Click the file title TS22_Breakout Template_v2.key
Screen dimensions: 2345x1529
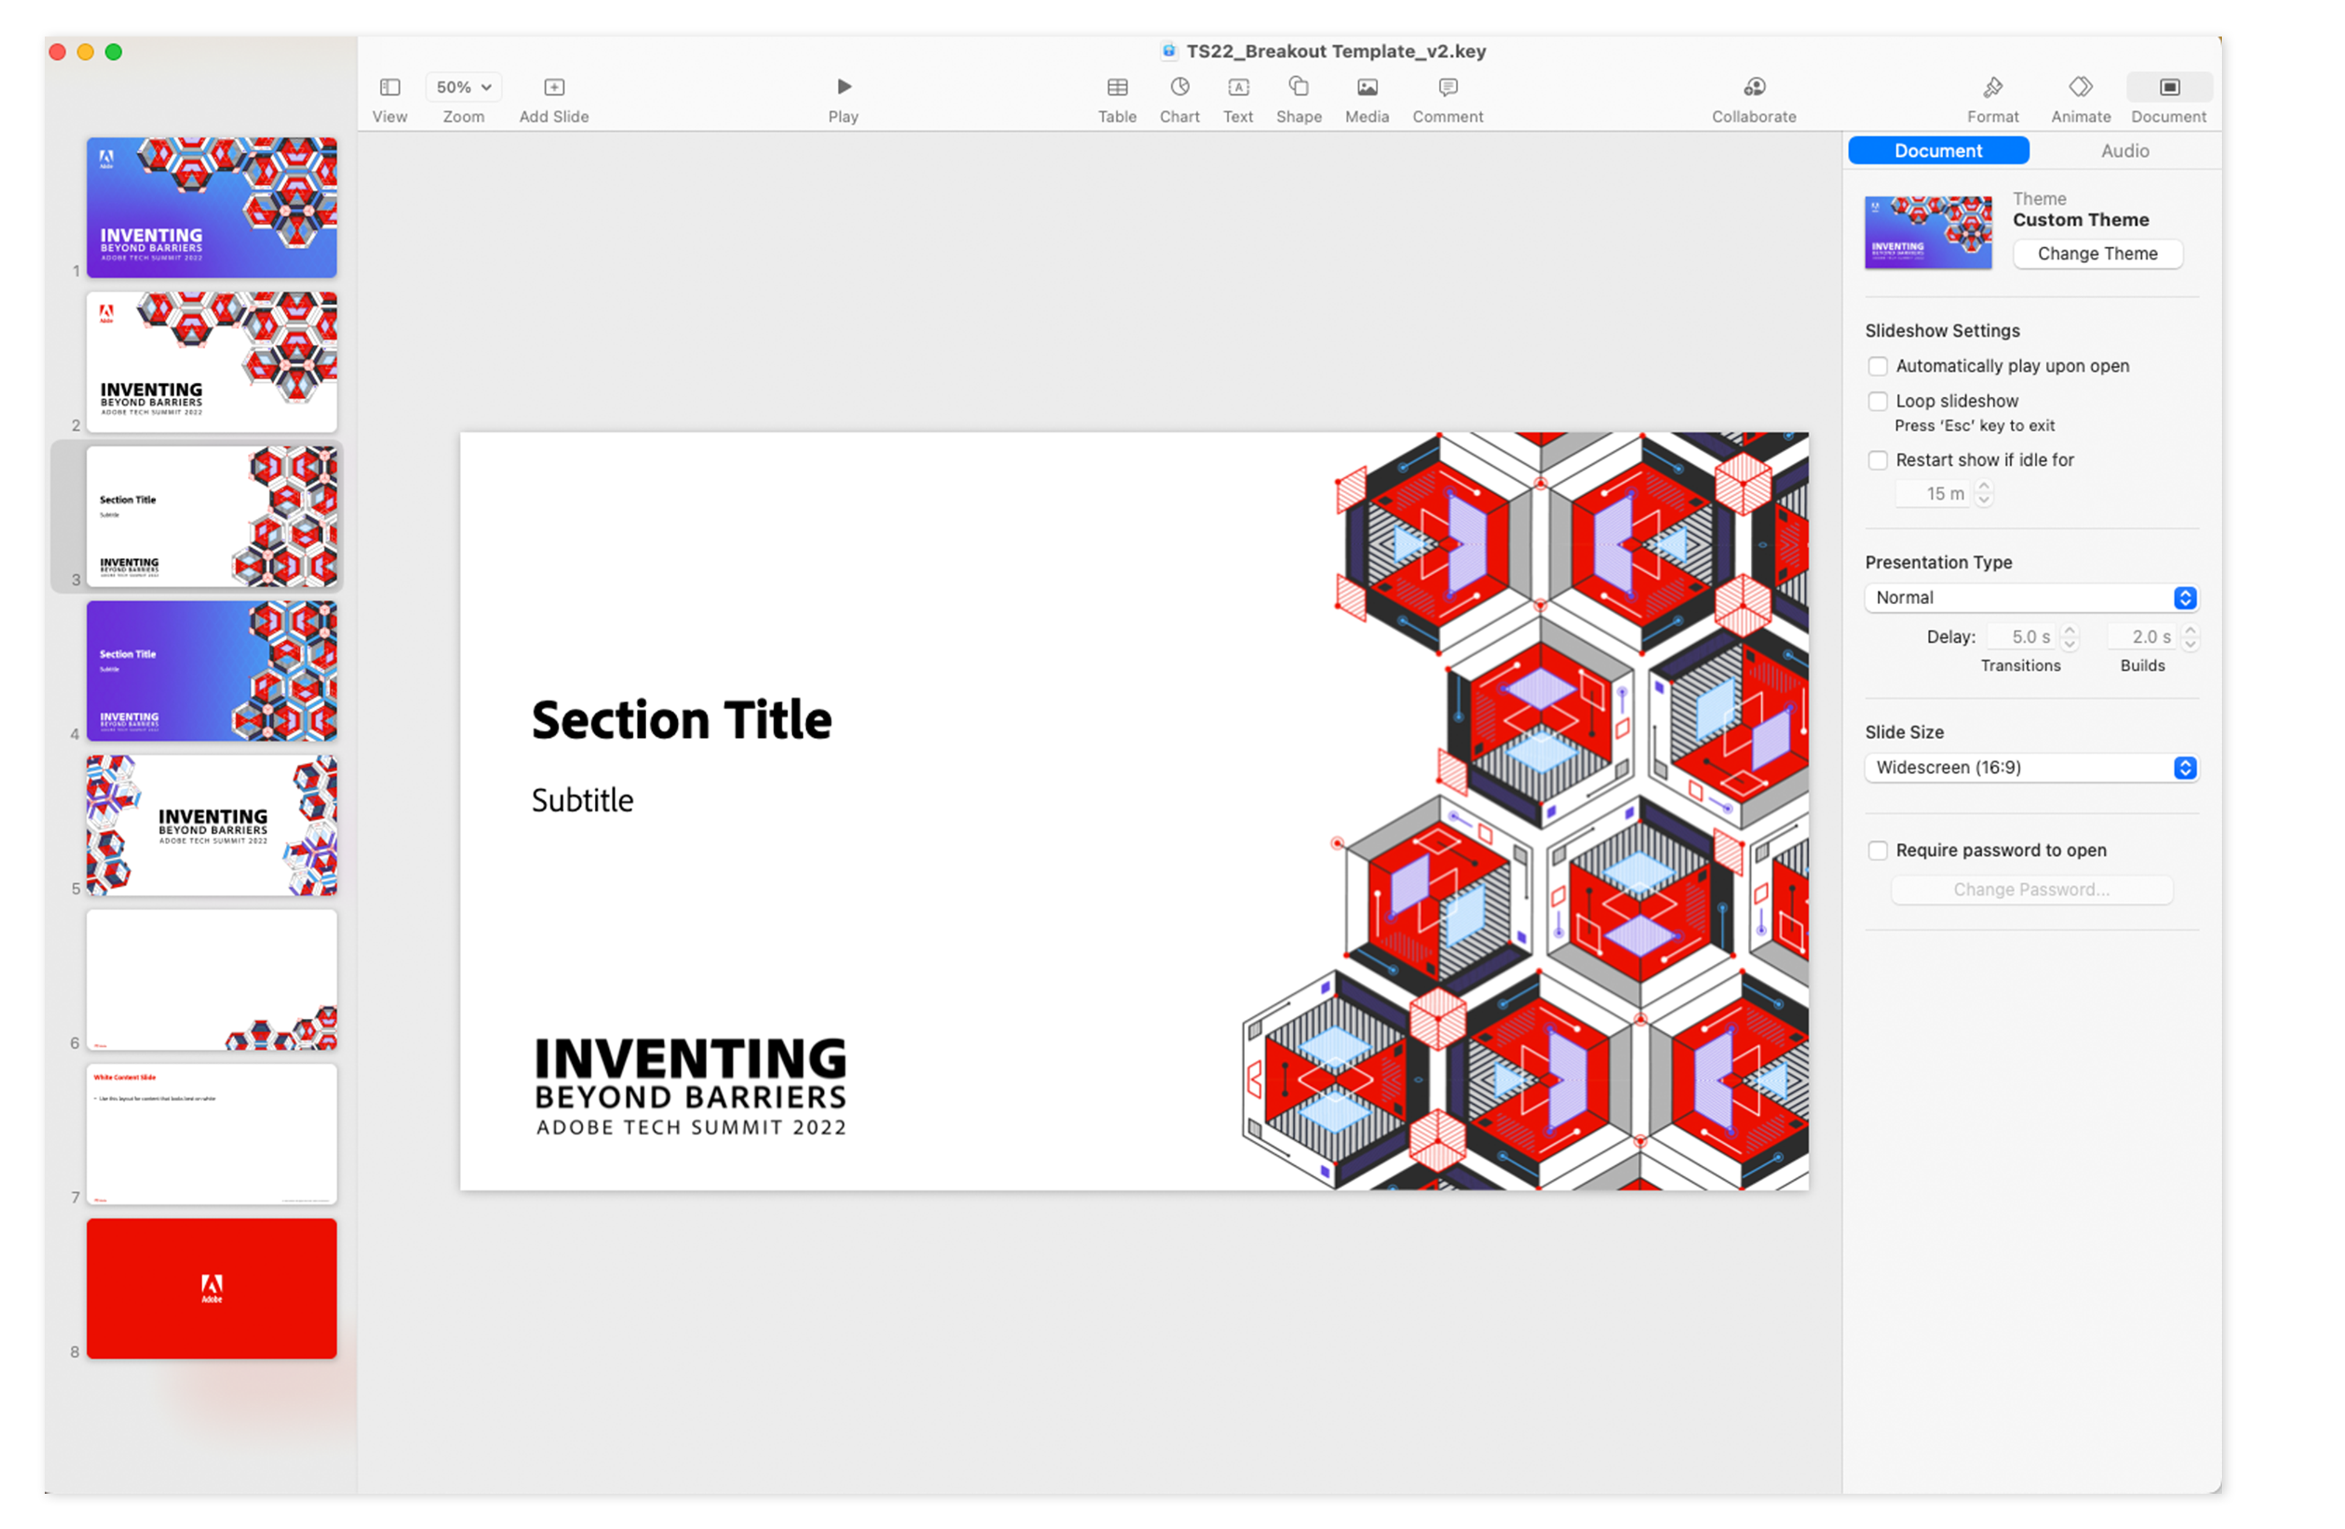(1335, 51)
